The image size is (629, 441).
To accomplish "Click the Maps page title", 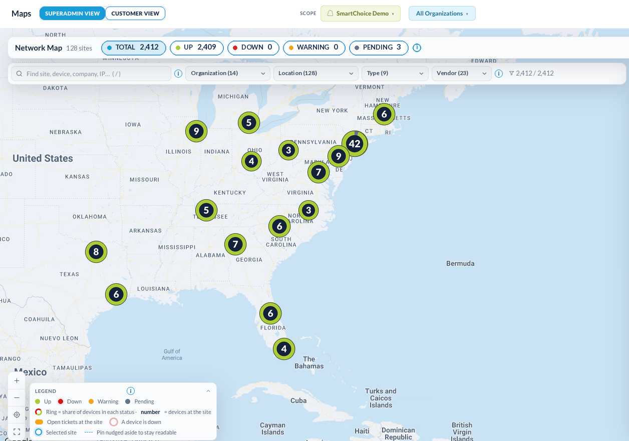I will [22, 14].
